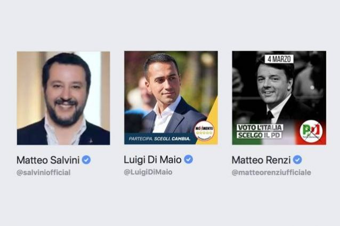This screenshot has width=340, height=226.
Task: Click the MoVimento 5 Stelle round logo
Action: click(x=204, y=131)
